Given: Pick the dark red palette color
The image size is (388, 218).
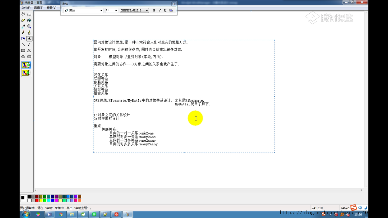Looking at the screenshot, I should (x=37, y=196).
